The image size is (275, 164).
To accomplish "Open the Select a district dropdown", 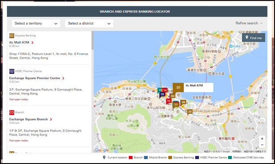I will tap(89, 23).
